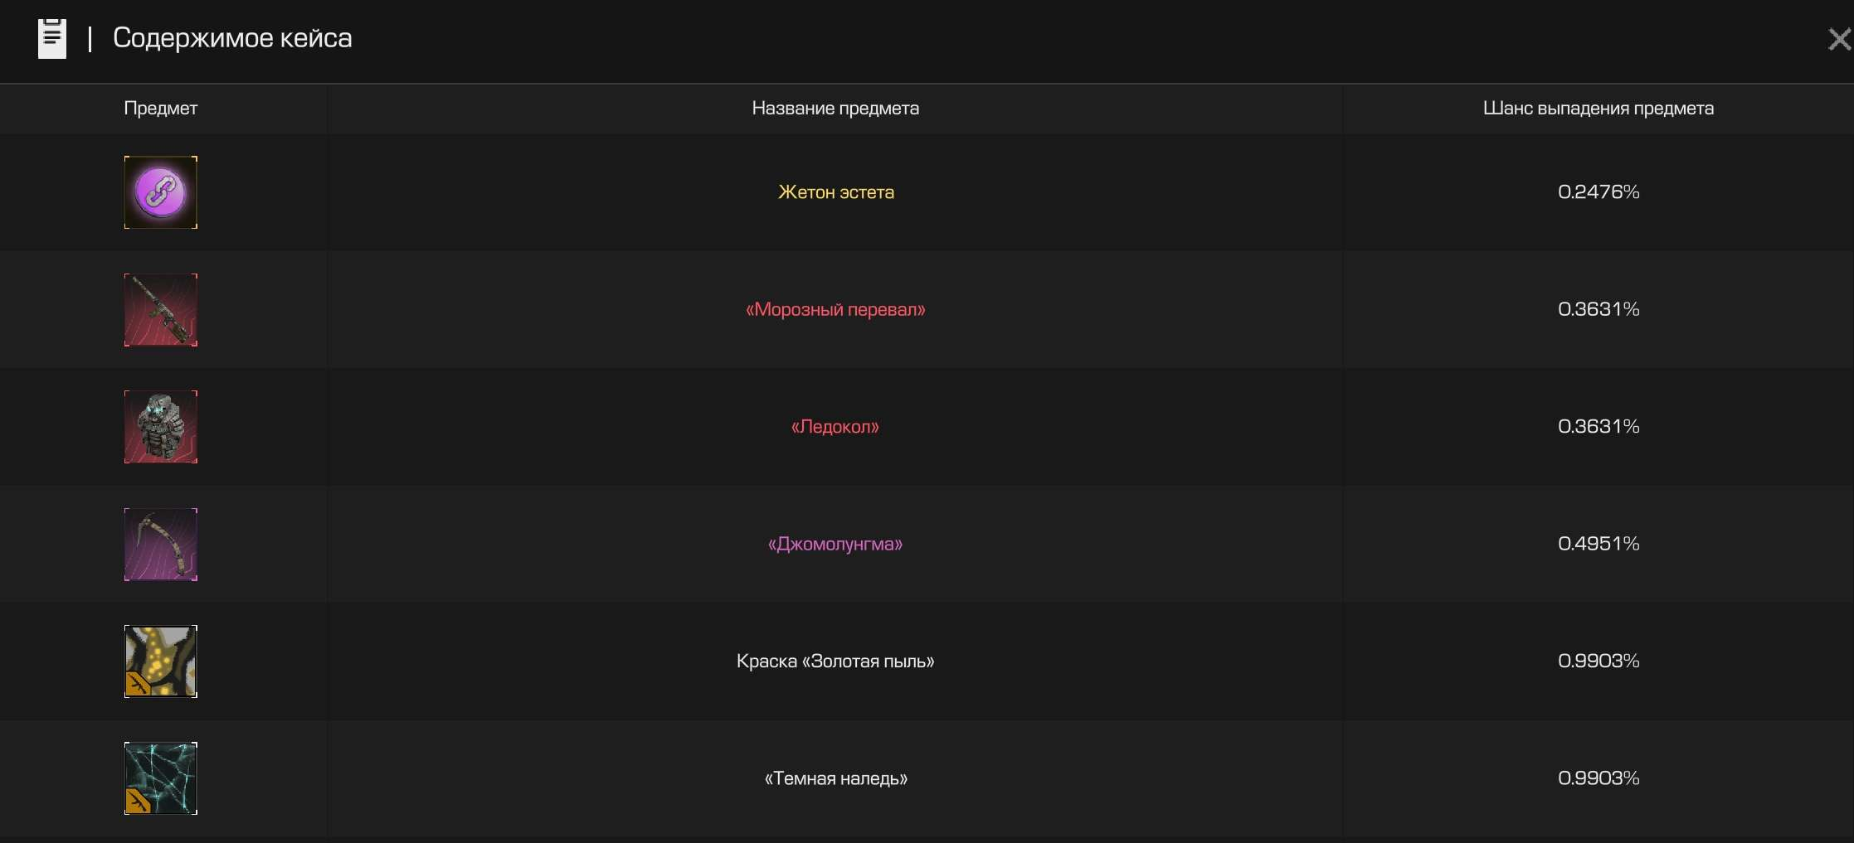Click the purple Жетон эстета token icon
The height and width of the screenshot is (843, 1854).
[161, 192]
